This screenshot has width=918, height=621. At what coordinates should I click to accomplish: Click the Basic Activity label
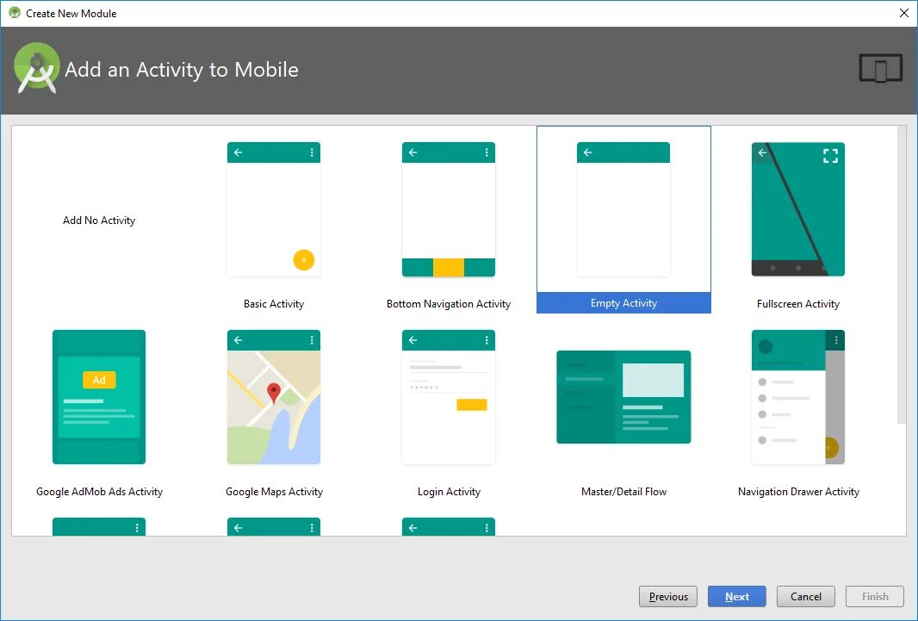[x=273, y=304]
